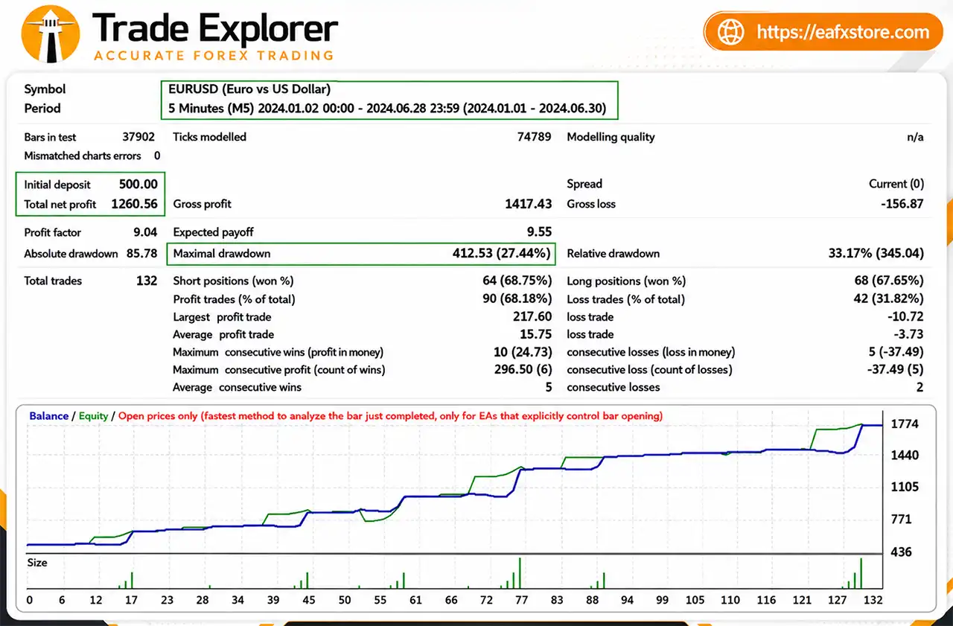Click the "Symbol" label

point(45,89)
